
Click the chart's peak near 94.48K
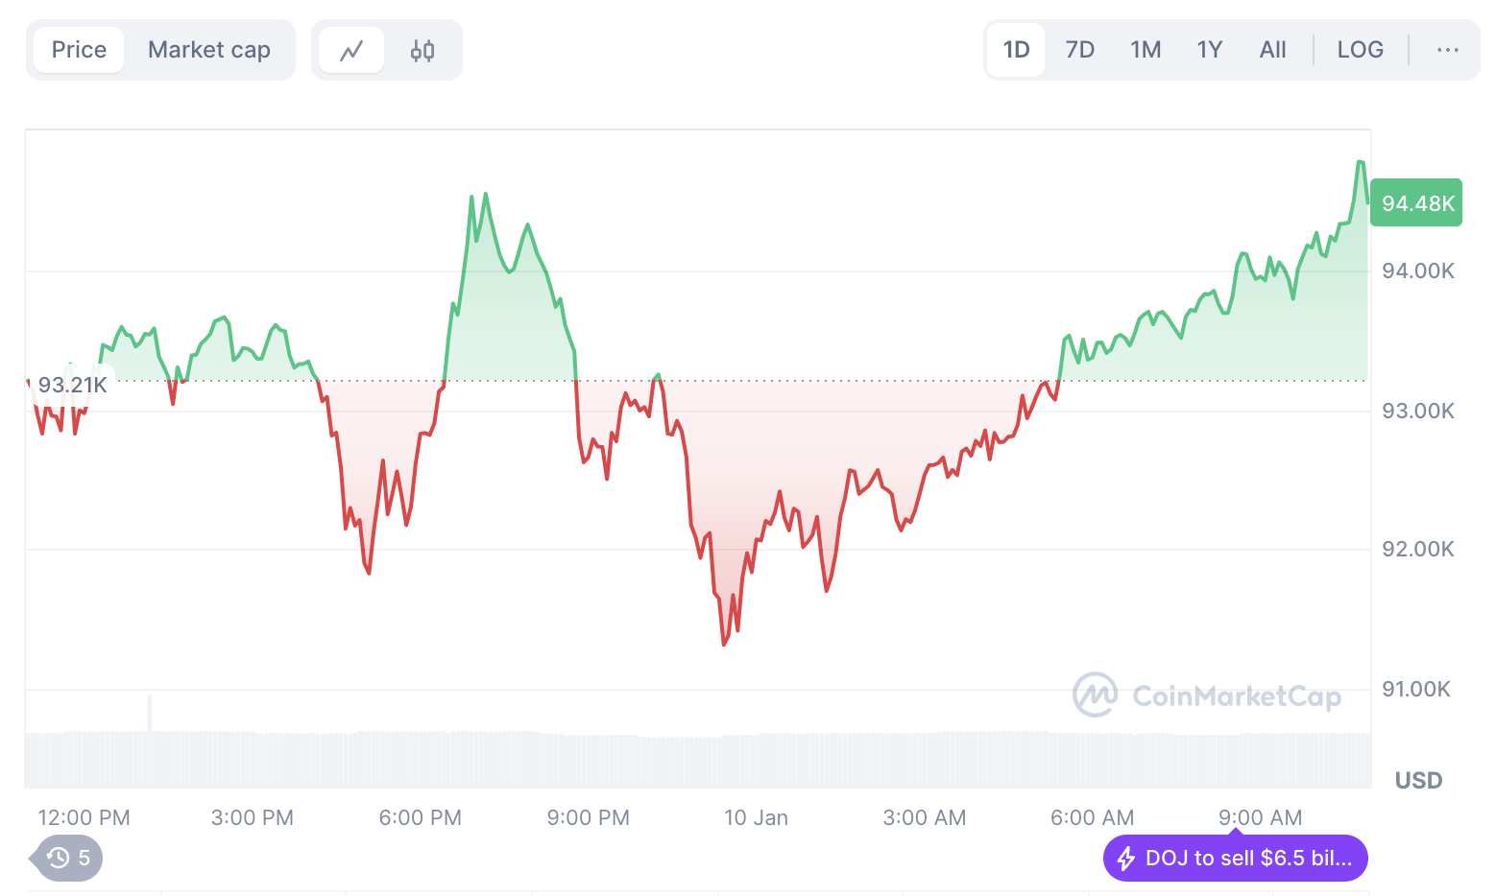[x=1361, y=162]
